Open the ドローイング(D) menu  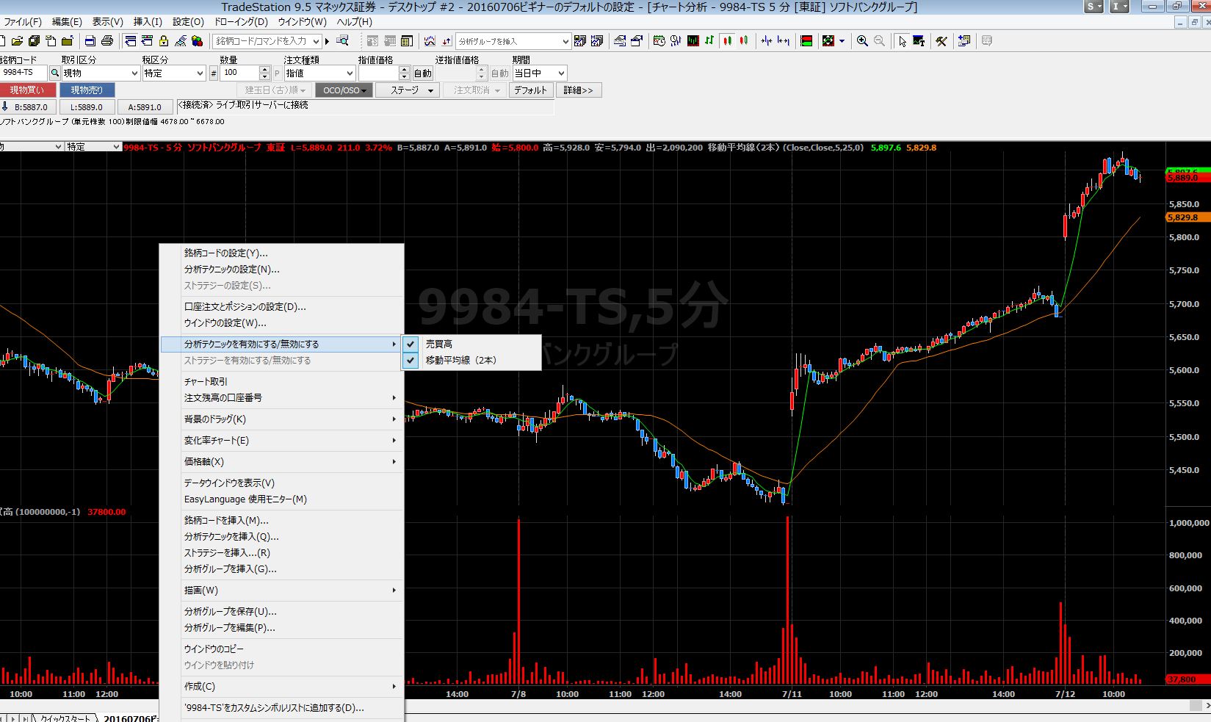click(241, 22)
